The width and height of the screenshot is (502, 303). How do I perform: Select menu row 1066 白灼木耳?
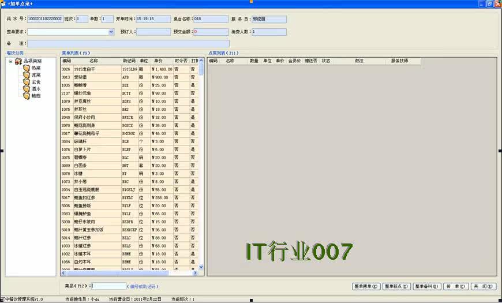(130, 261)
